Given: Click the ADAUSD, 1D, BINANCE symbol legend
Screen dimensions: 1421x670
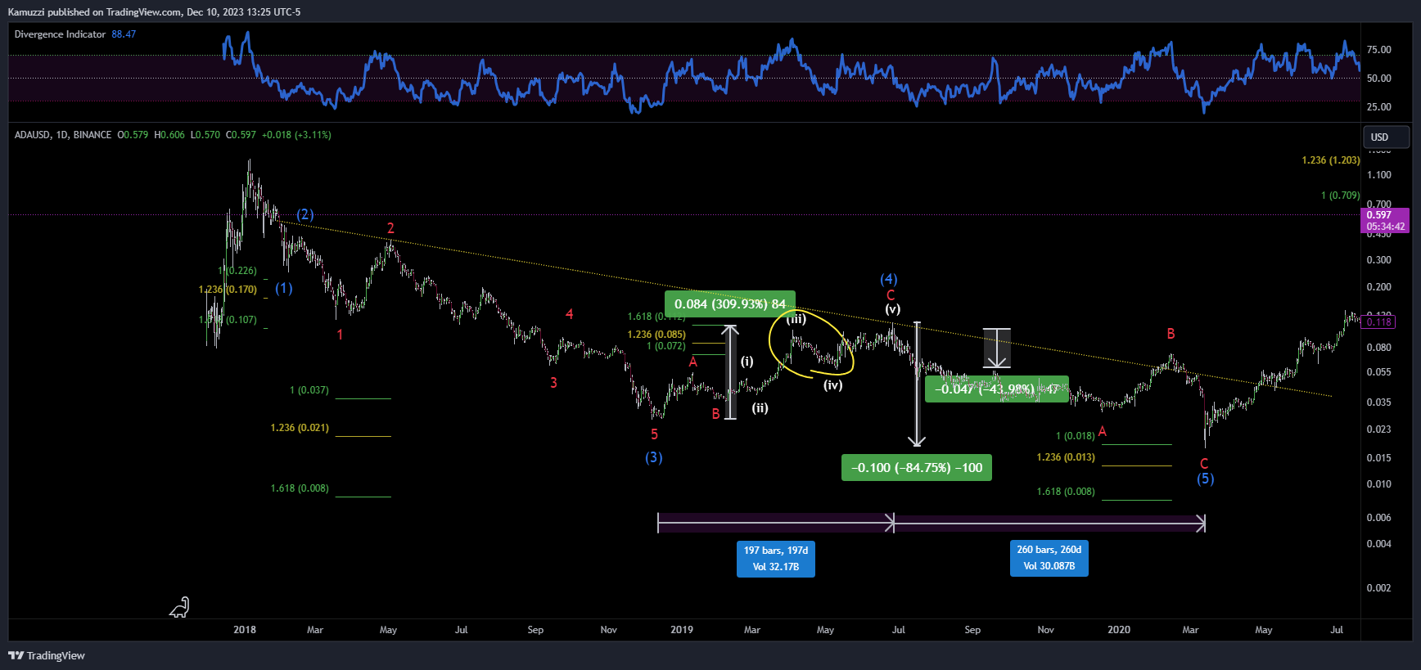Looking at the screenshot, I should tap(63, 135).
